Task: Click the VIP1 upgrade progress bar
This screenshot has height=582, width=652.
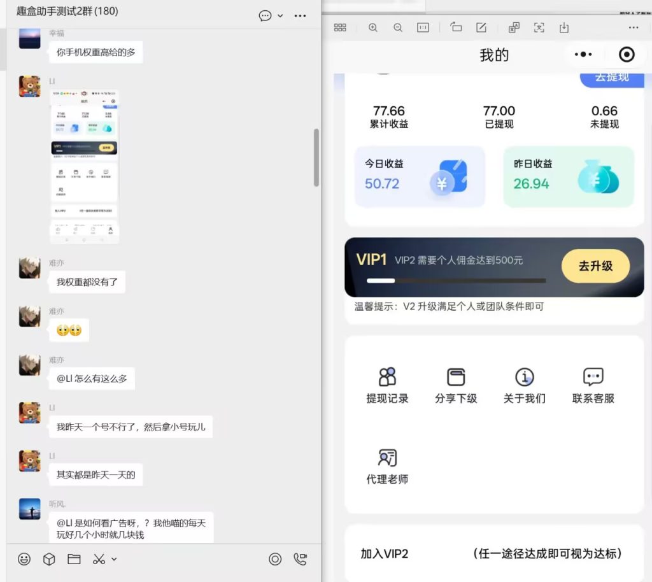Action: click(456, 280)
